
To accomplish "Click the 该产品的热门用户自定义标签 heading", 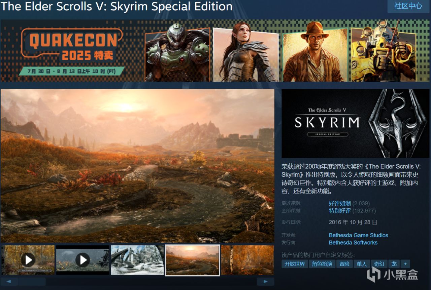I will pyautogui.click(x=318, y=255).
